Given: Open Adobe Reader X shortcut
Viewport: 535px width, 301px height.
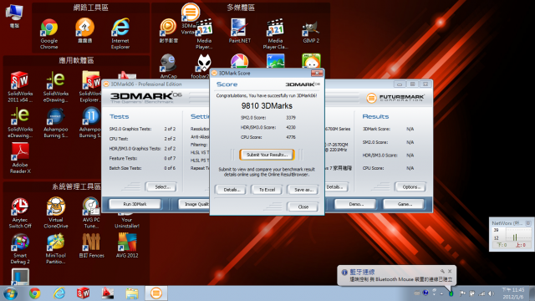Looking at the screenshot, I should pyautogui.click(x=20, y=158).
